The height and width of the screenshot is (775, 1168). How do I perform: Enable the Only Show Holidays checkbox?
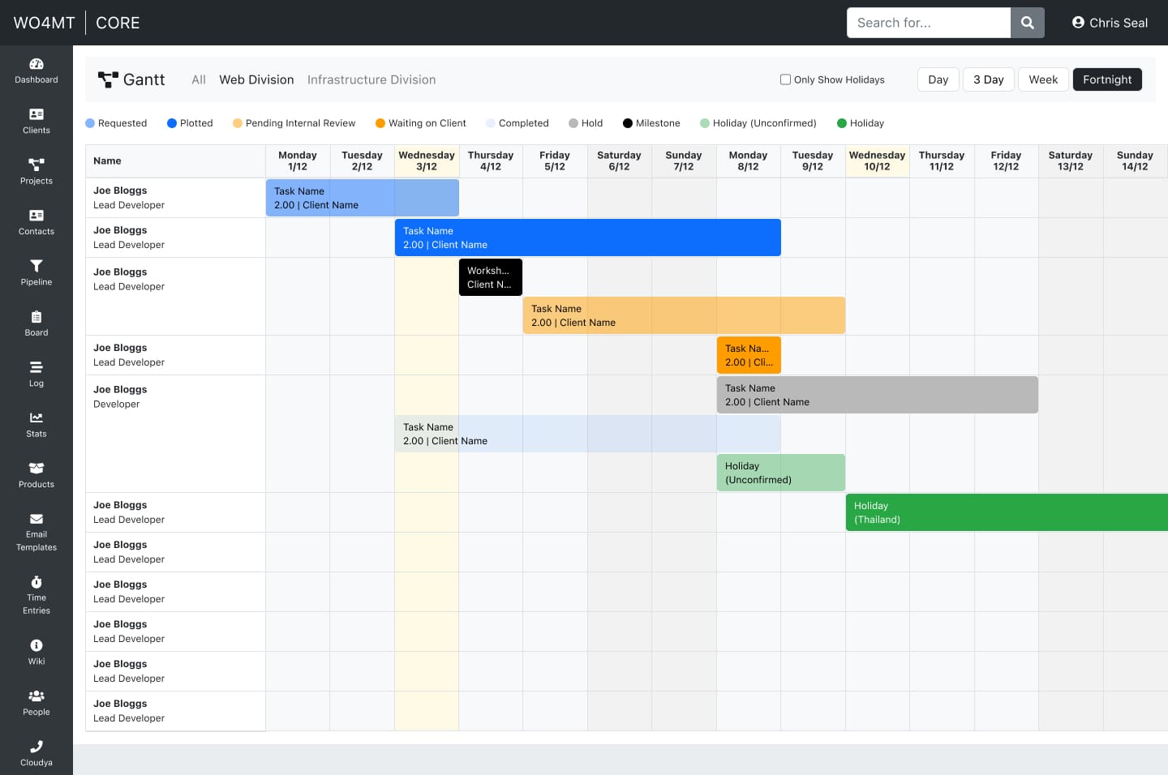[785, 79]
